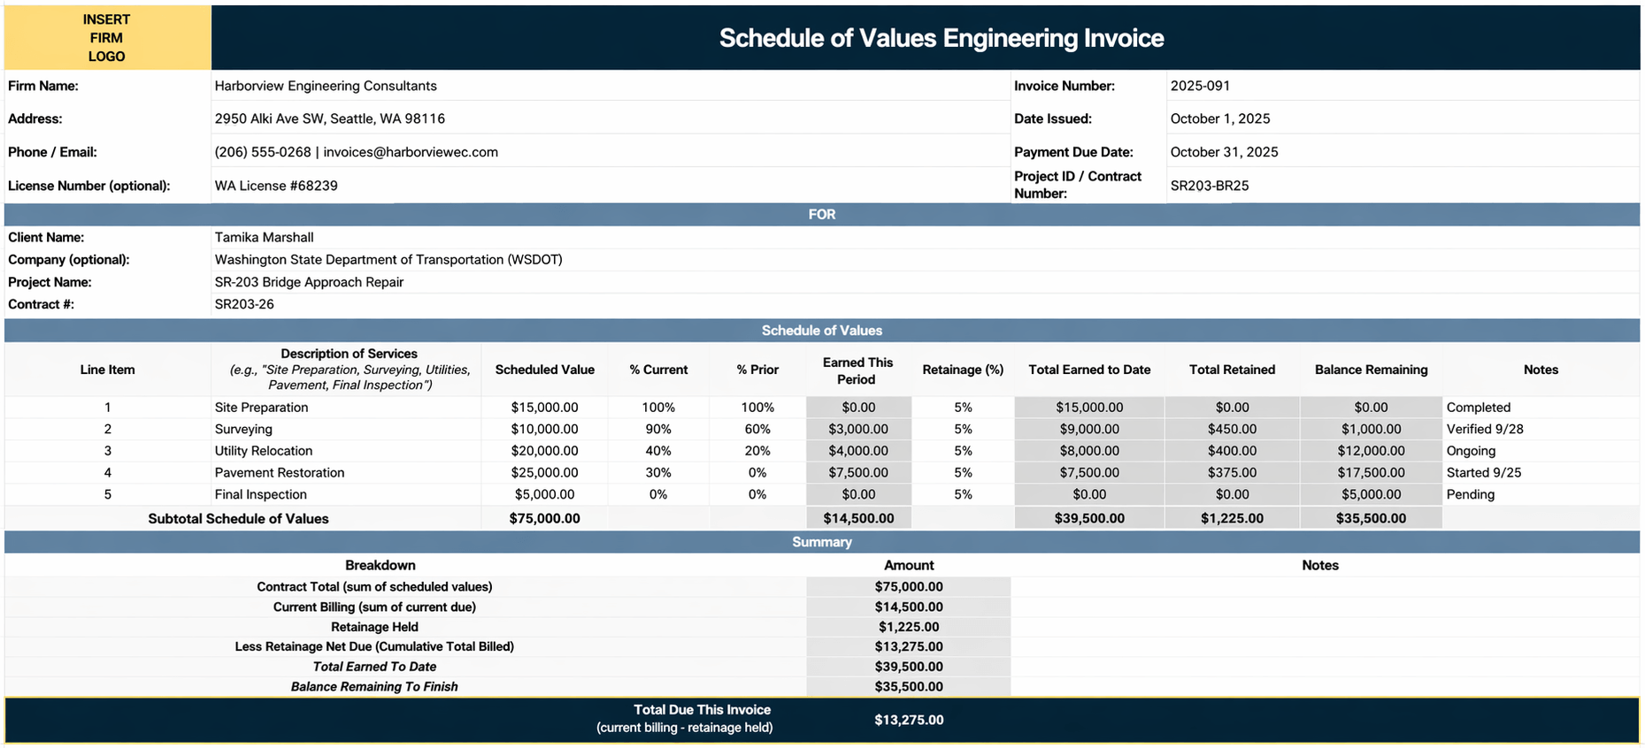Click the Total Earned To Date label
1645x748 pixels.
(374, 667)
